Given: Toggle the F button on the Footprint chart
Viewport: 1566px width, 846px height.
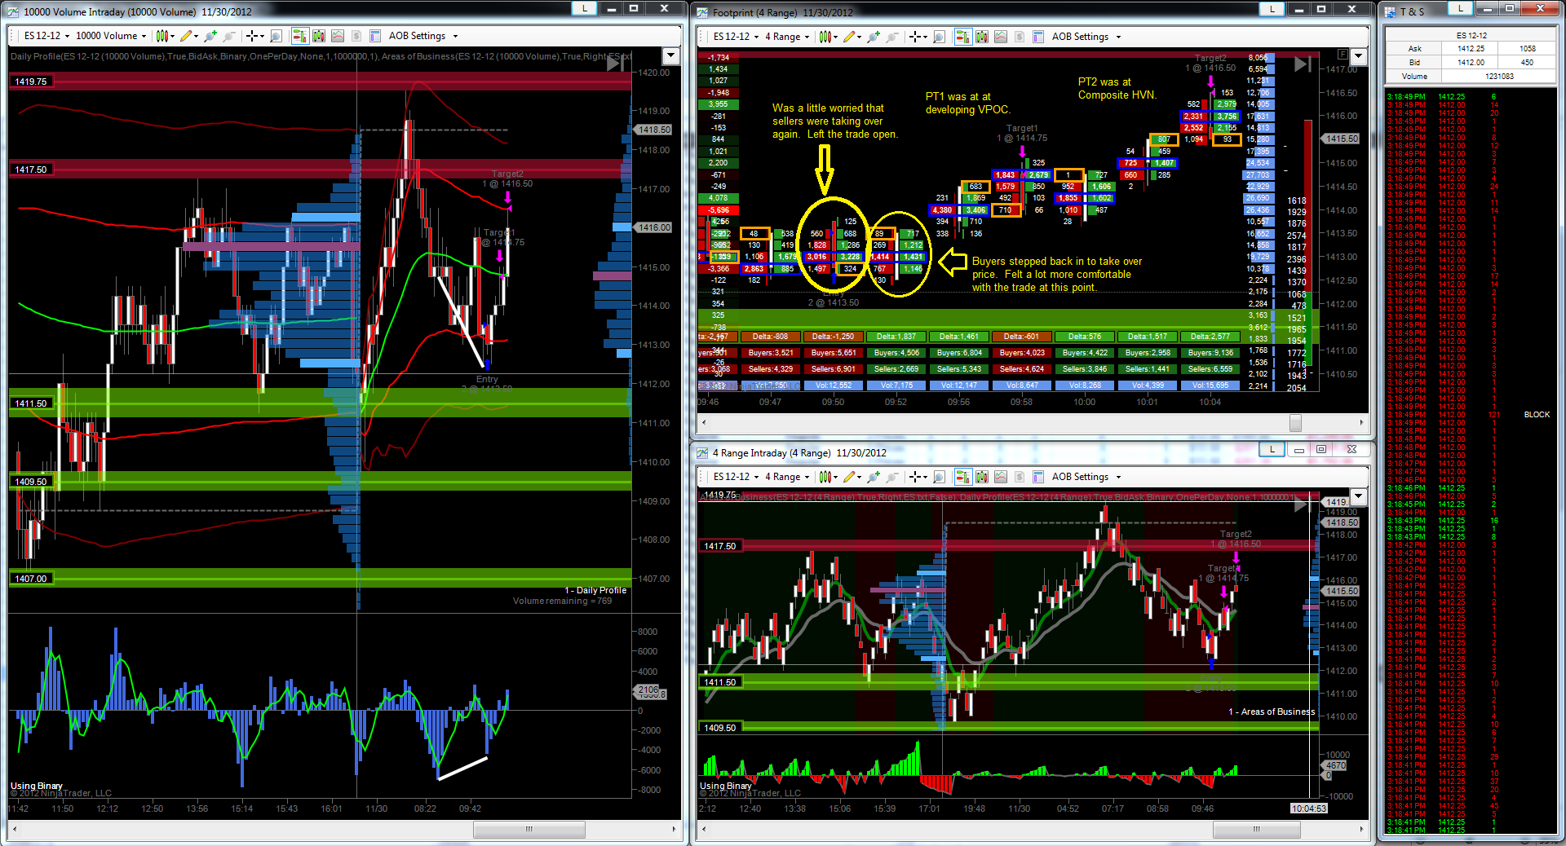Looking at the screenshot, I should point(1343,55).
